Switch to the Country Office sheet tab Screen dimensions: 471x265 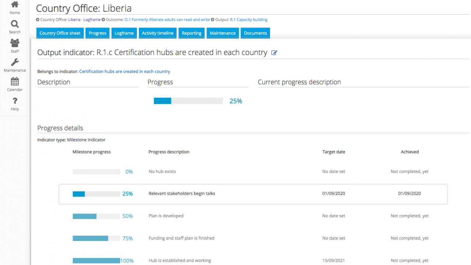tap(60, 33)
